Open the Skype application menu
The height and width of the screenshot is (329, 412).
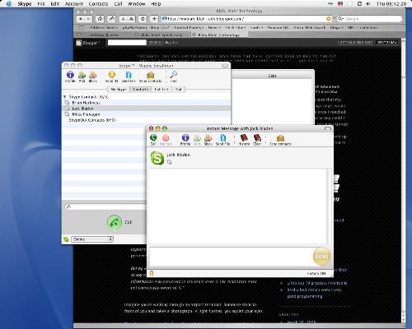[25, 4]
